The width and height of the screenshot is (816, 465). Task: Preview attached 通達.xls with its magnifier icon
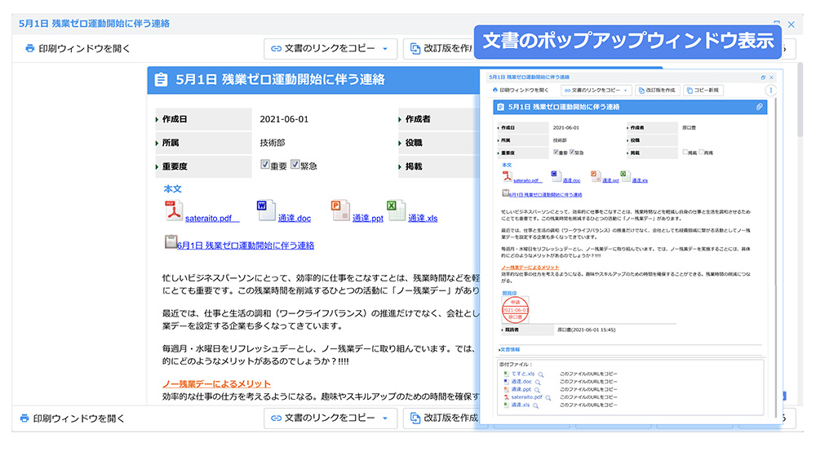[535, 405]
